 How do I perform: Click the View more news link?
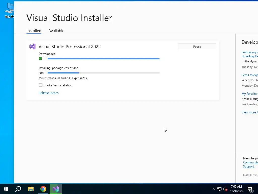pyautogui.click(x=250, y=112)
